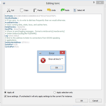Click the 'Error at line 3' message text

point(56,59)
